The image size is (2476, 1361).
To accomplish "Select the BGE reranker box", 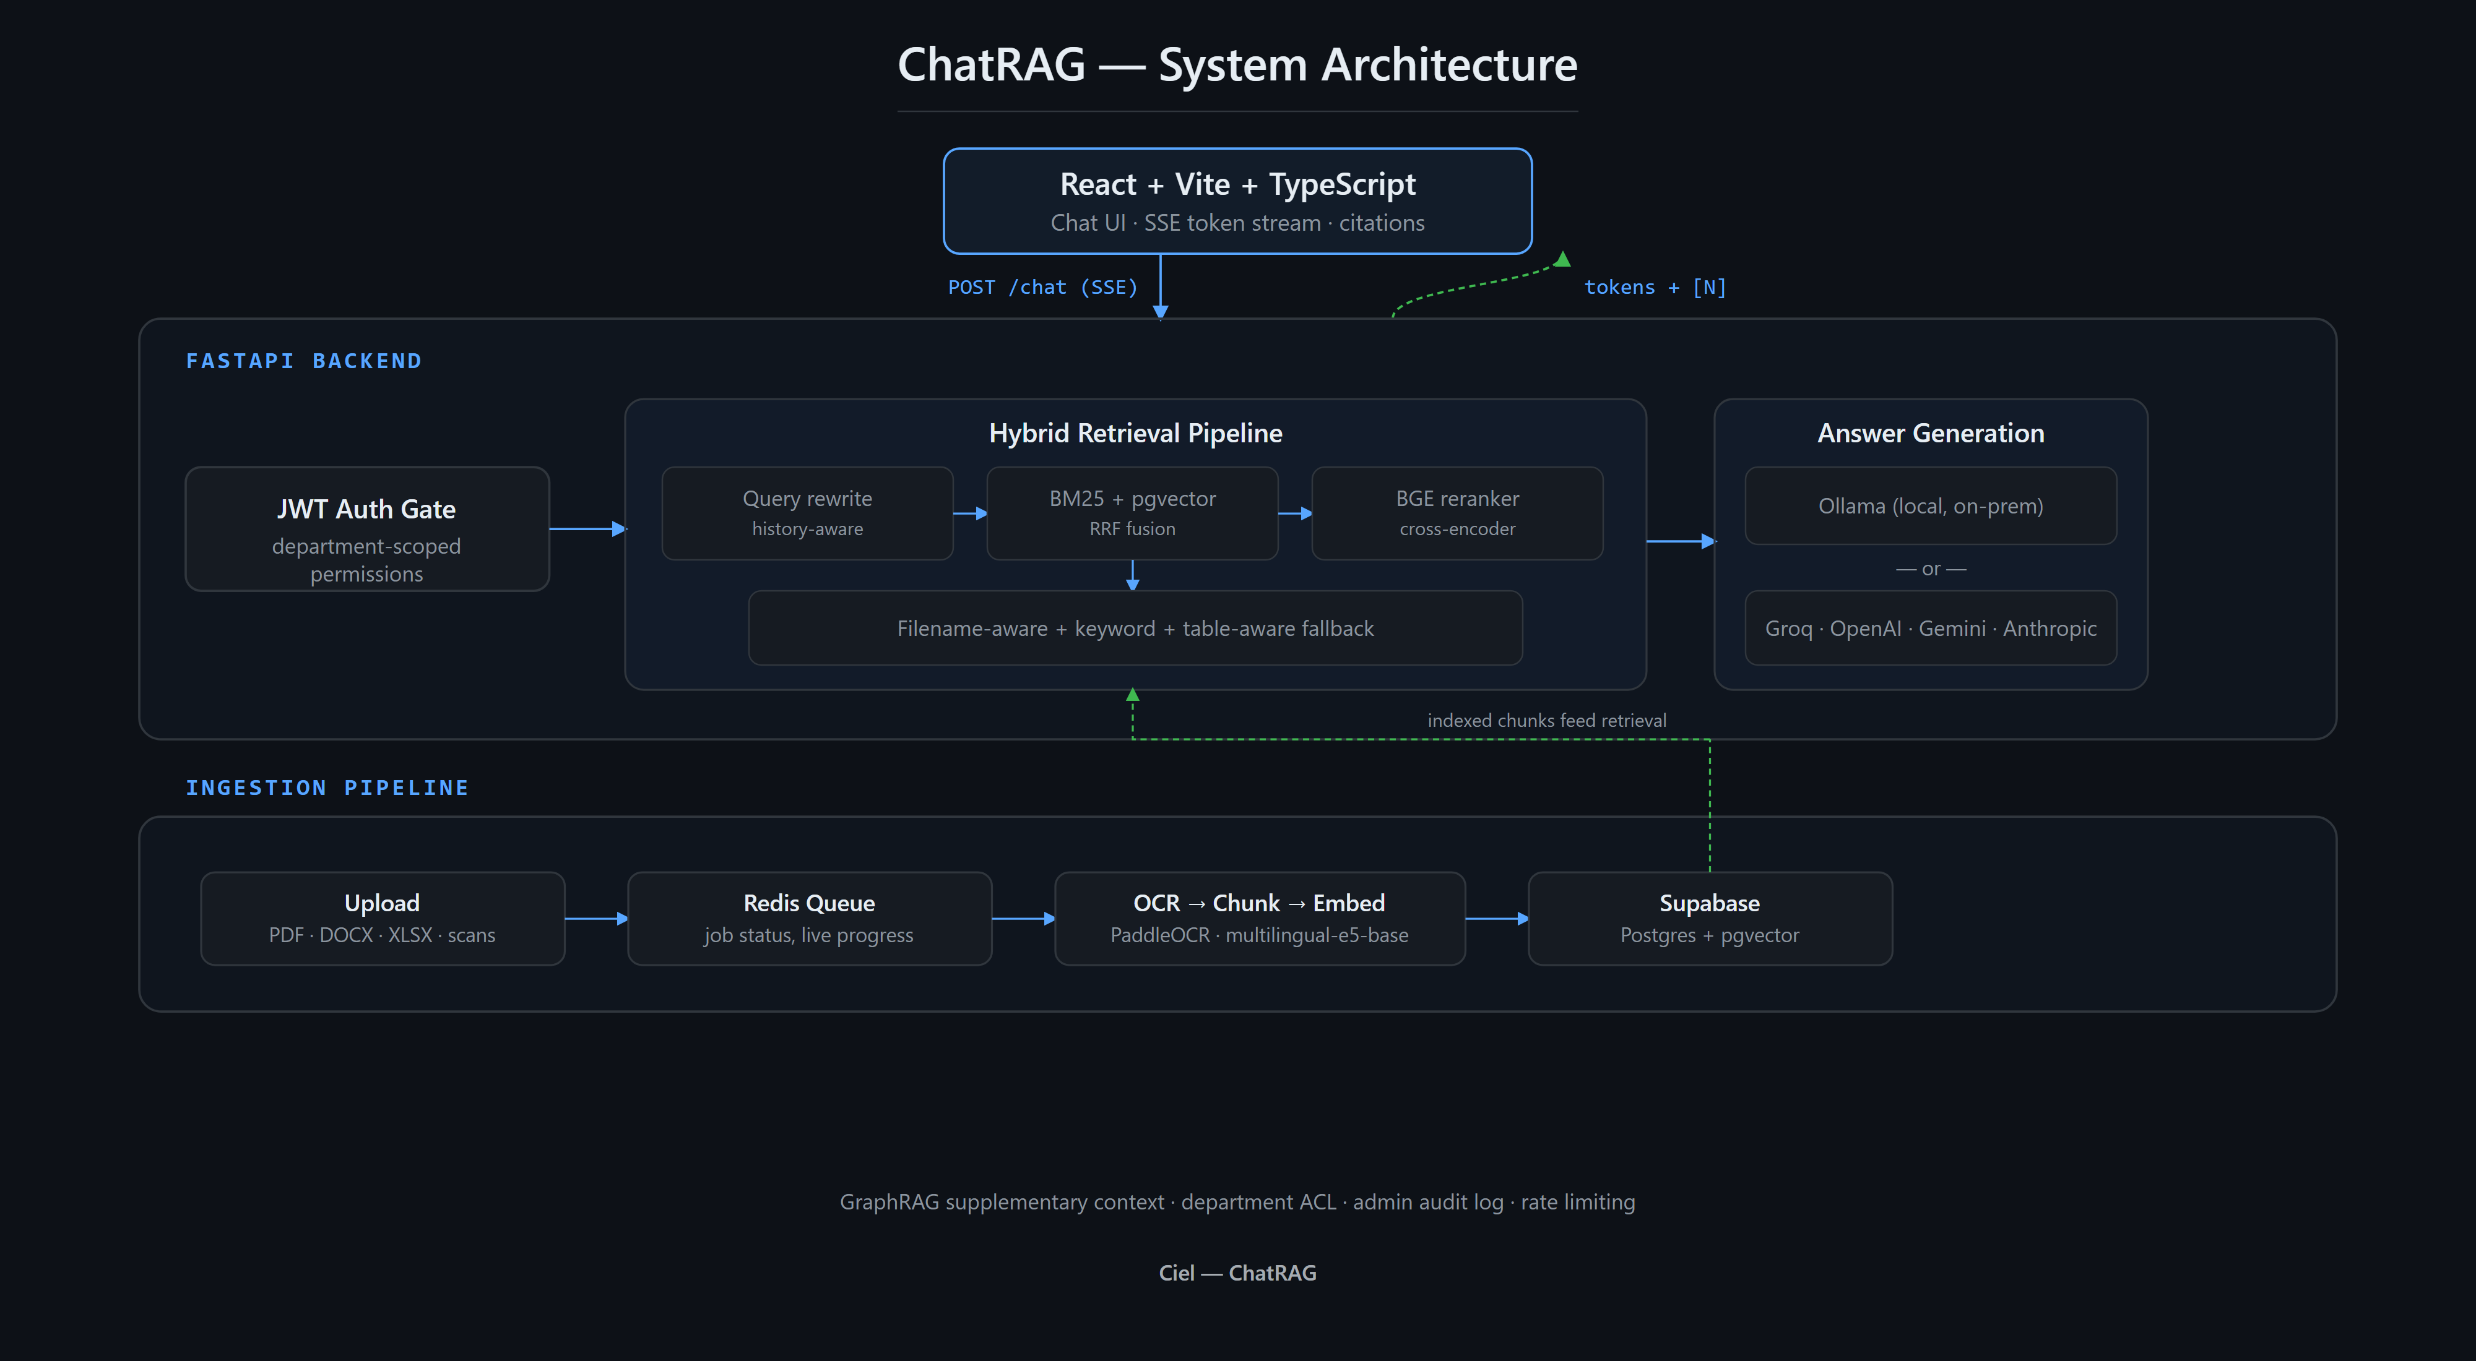I will [1457, 513].
